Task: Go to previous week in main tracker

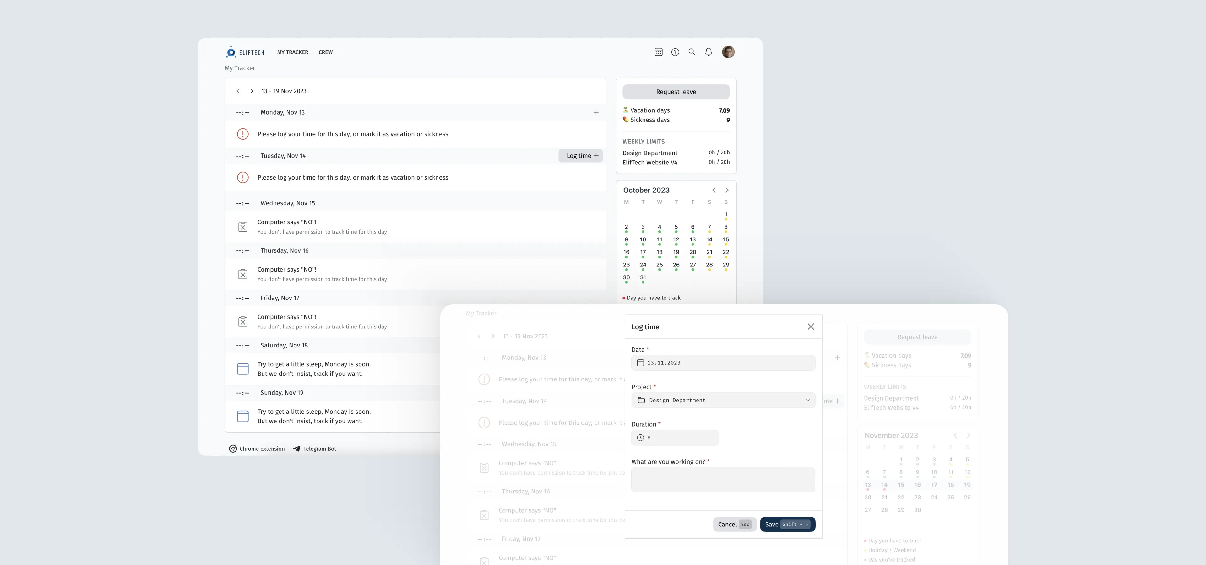Action: click(x=238, y=91)
